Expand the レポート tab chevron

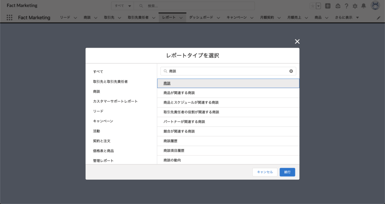pos(181,18)
